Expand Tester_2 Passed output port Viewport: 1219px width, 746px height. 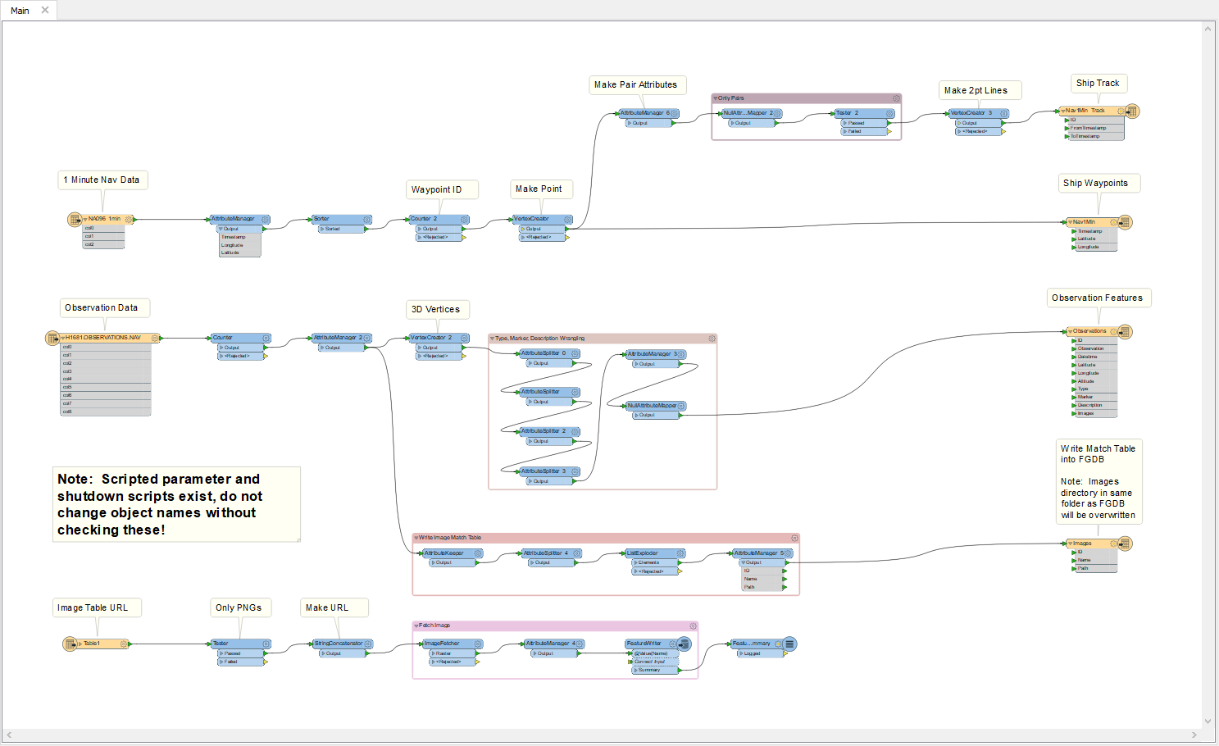pos(846,123)
